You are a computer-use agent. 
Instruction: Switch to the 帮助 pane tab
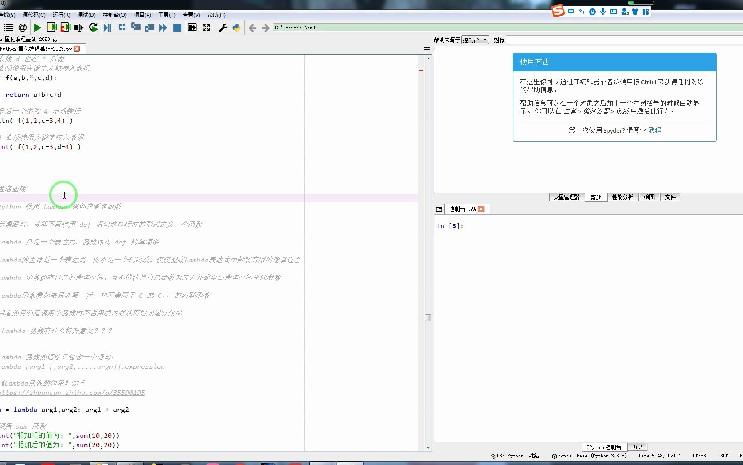(596, 197)
